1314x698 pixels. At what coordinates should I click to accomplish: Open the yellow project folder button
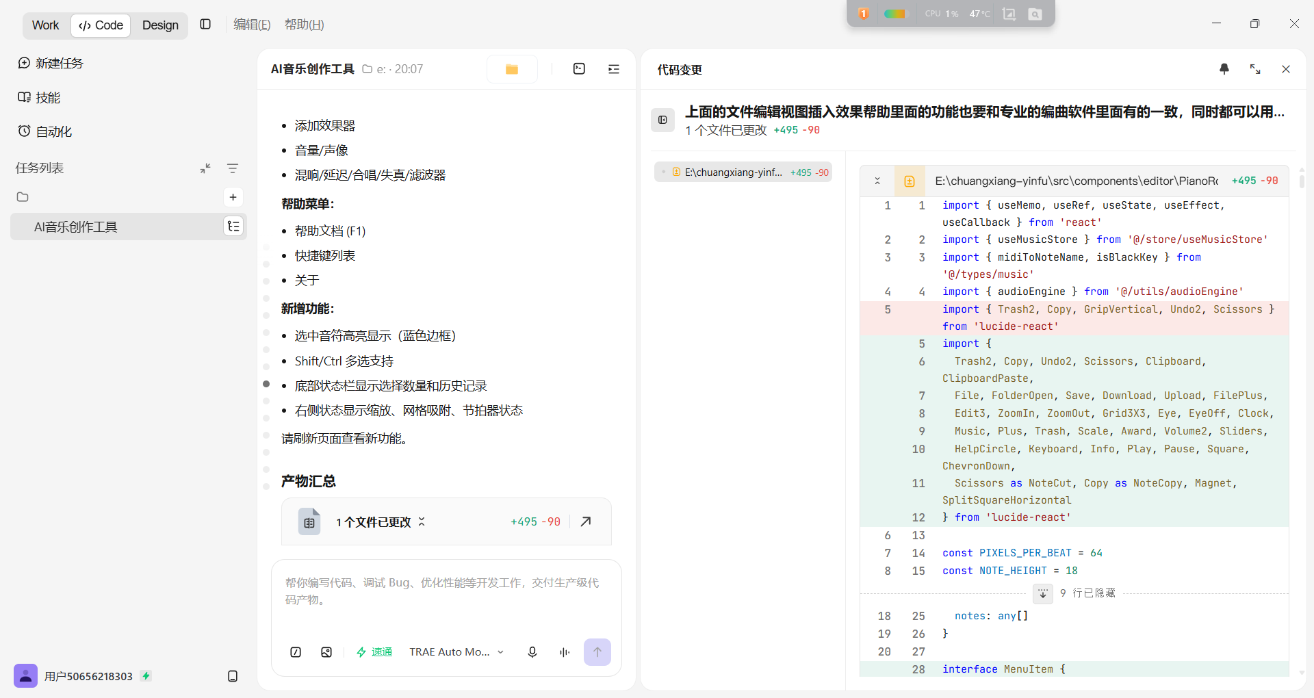[512, 69]
